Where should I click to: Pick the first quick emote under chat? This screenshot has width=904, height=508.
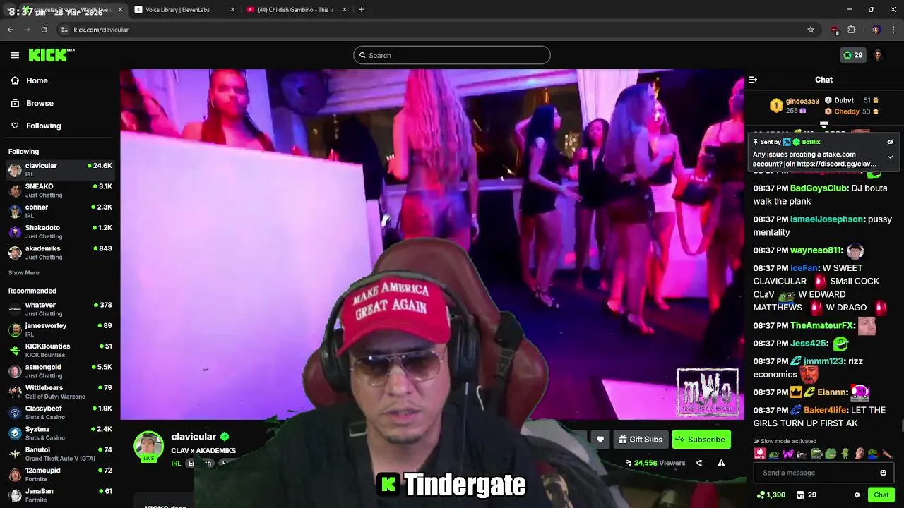pyautogui.click(x=760, y=454)
